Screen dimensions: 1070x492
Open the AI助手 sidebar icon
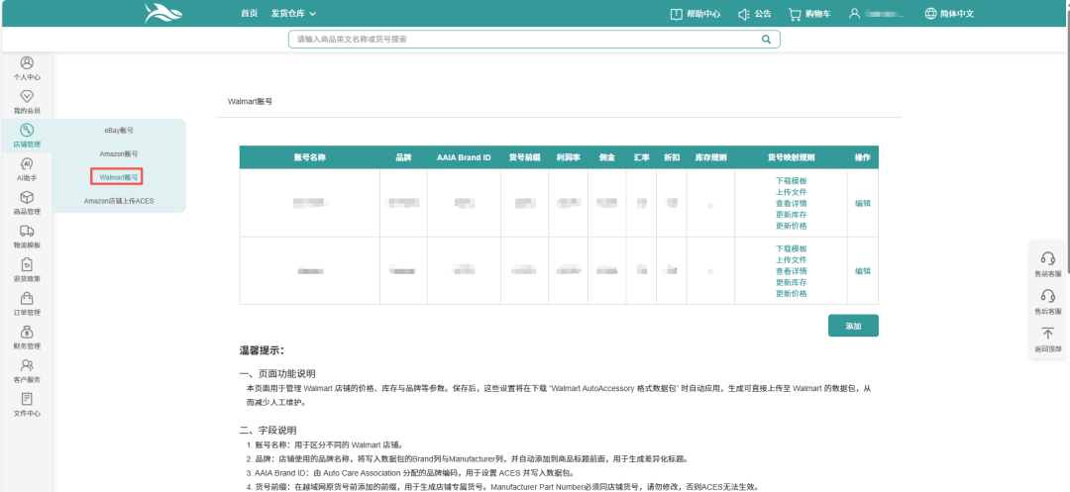click(x=27, y=164)
